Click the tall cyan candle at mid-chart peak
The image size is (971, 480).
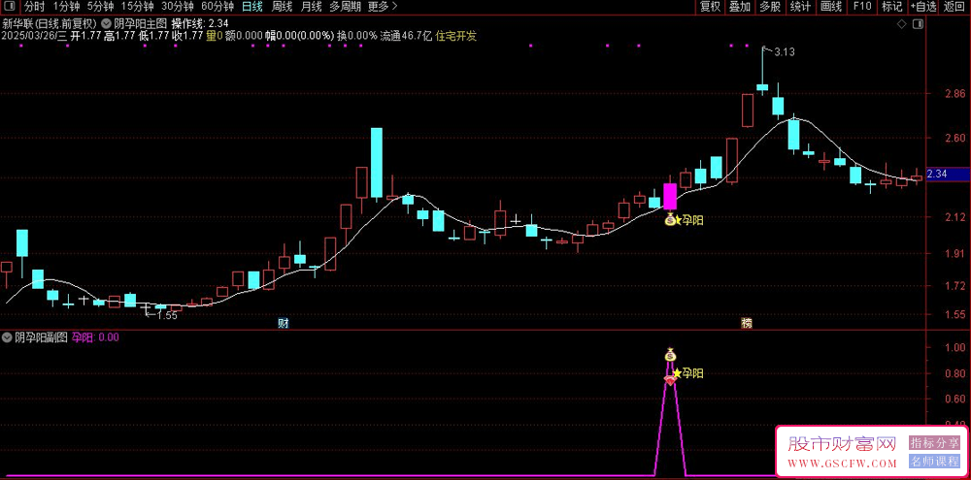point(377,163)
